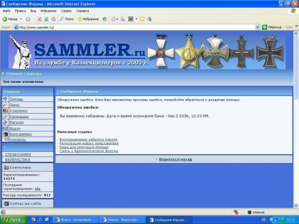The height and width of the screenshot is (224, 299).
Task: Click the page's vertical scrollbar down arrow
Action: click(x=296, y=206)
